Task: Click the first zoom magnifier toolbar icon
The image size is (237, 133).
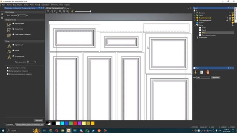Action: tap(48, 11)
